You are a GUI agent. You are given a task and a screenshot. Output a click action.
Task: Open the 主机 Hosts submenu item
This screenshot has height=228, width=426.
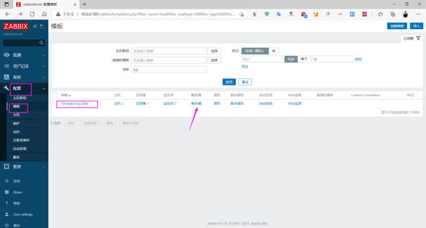[x=16, y=115]
